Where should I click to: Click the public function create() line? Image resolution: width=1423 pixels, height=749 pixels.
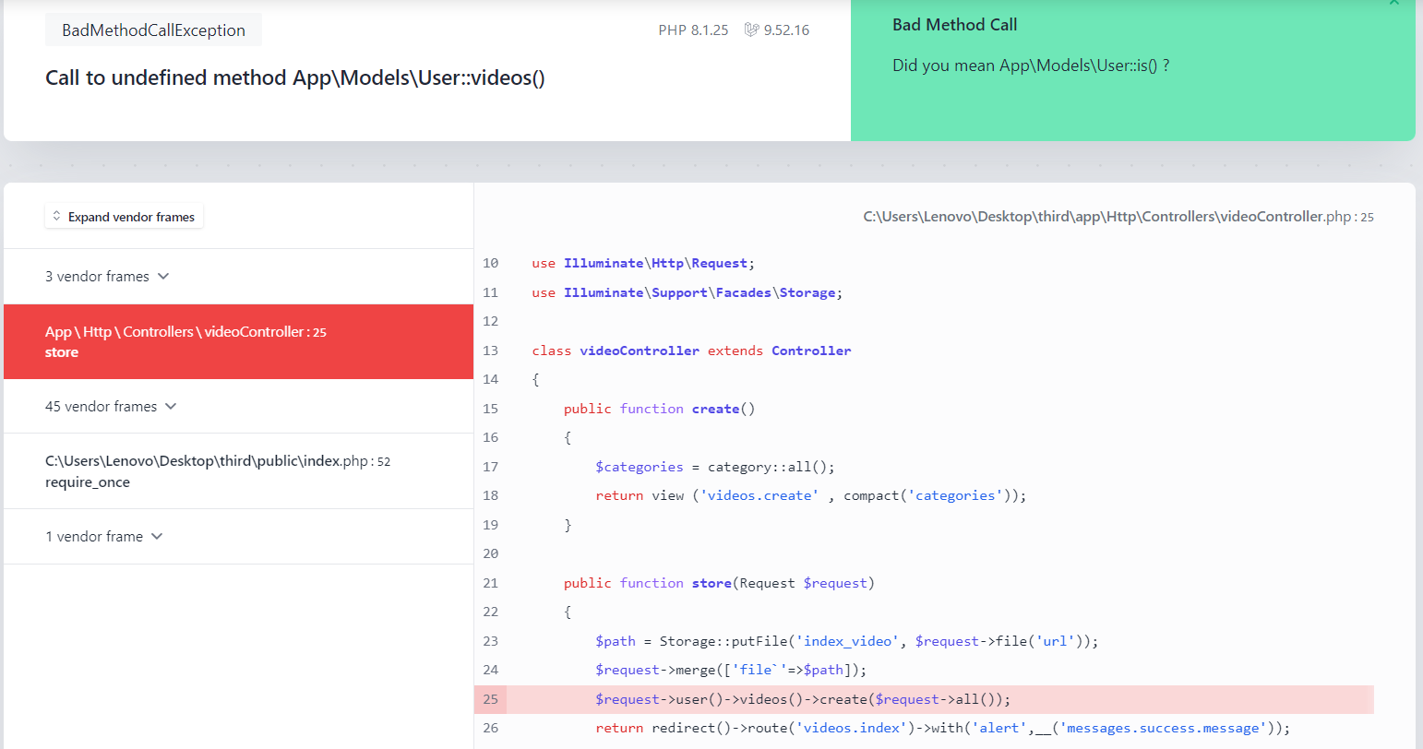660,409
